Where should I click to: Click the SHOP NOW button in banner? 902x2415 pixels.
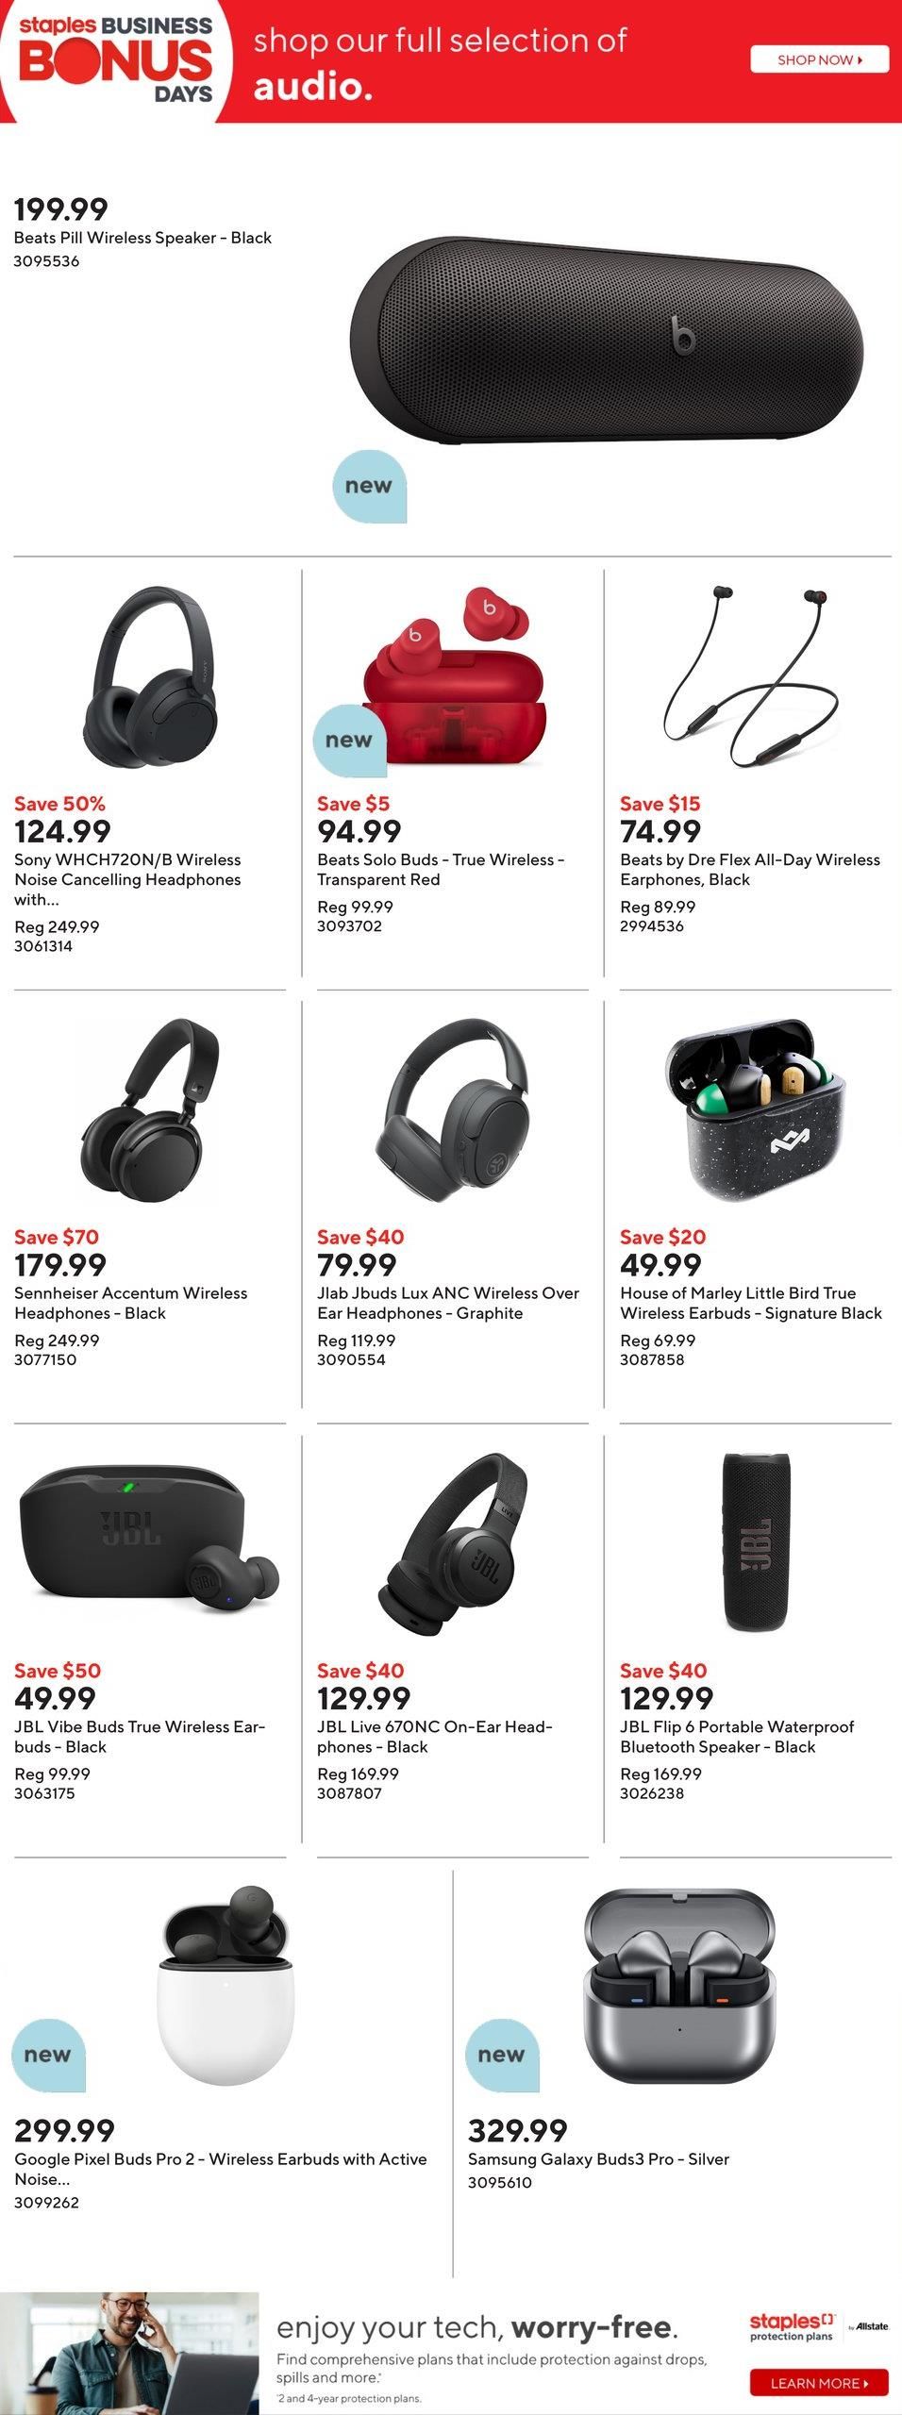pyautogui.click(x=819, y=59)
